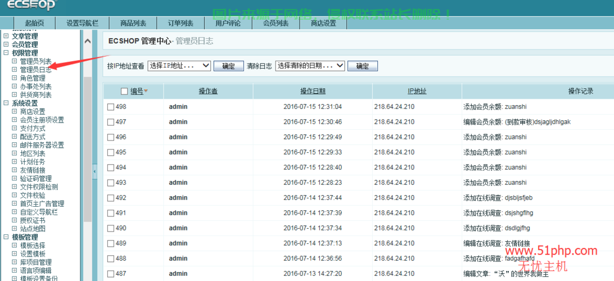Click the icon next to 站点地图
This screenshot has height=281, width=614.
coord(15,229)
